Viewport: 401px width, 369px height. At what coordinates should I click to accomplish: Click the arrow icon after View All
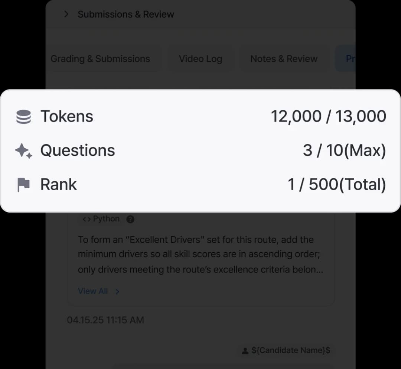click(x=116, y=292)
